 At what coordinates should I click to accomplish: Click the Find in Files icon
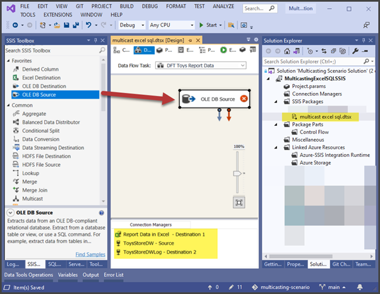pyautogui.click(x=231, y=25)
